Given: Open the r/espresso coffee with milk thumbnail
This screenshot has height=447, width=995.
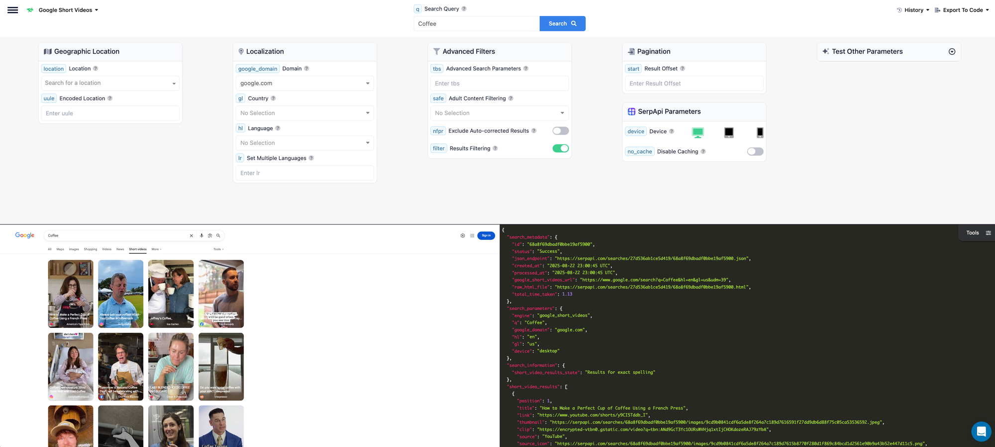Looking at the screenshot, I should pos(221,367).
